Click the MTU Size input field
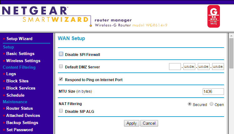The height and width of the screenshot is (134, 234). pos(213,91)
